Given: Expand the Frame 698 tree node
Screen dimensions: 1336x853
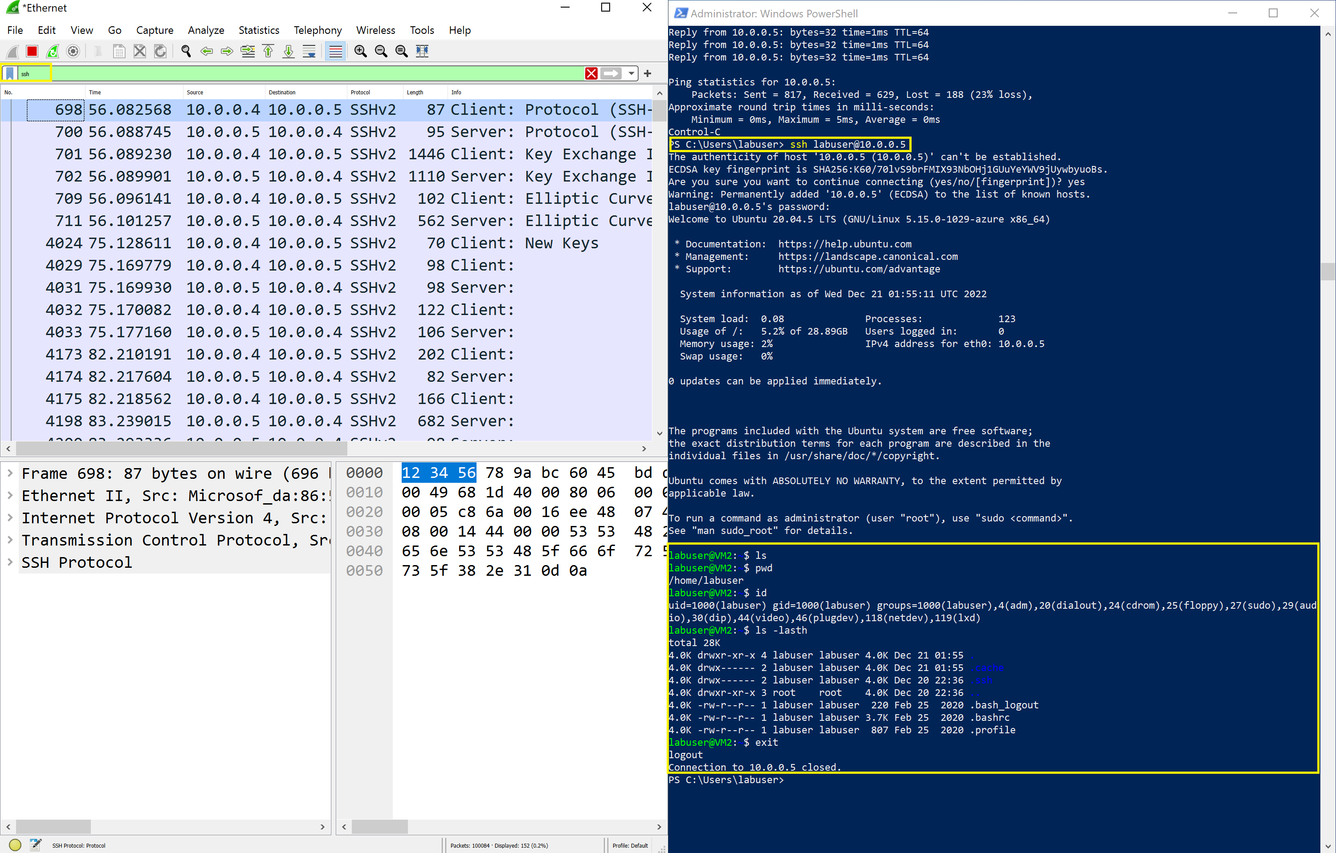Looking at the screenshot, I should point(10,474).
